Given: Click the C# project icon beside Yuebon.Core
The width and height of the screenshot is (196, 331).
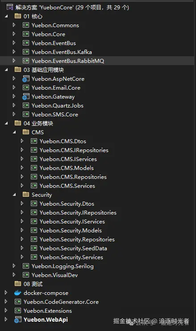Looking at the screenshot, I should [26, 34].
